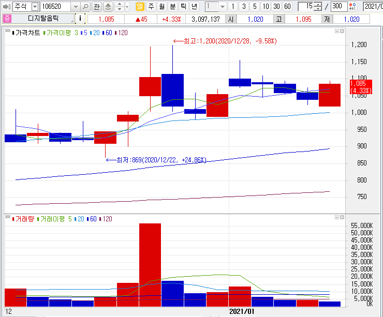The width and height of the screenshot is (383, 317).
Task: Select the 3 interval preset button
Action: [244, 6]
